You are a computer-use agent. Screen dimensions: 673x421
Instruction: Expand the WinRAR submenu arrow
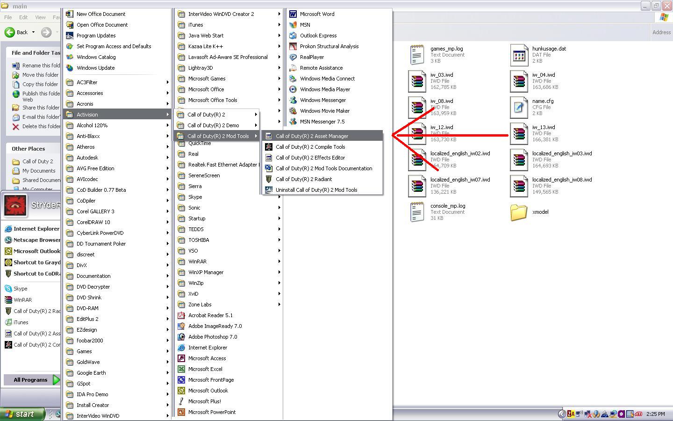coord(279,261)
